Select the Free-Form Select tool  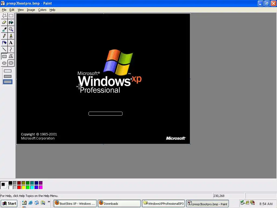(4, 16)
